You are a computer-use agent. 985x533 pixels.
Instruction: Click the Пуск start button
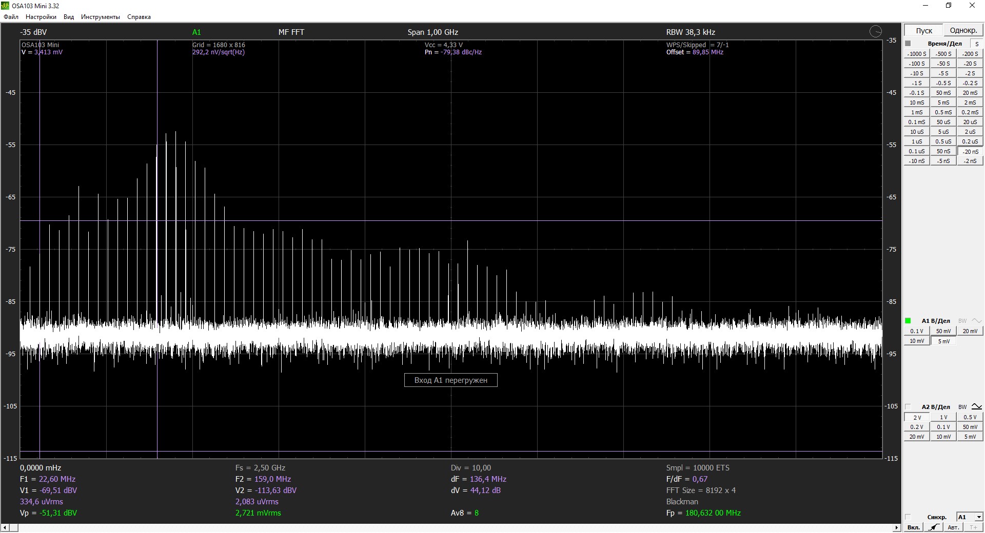click(924, 30)
